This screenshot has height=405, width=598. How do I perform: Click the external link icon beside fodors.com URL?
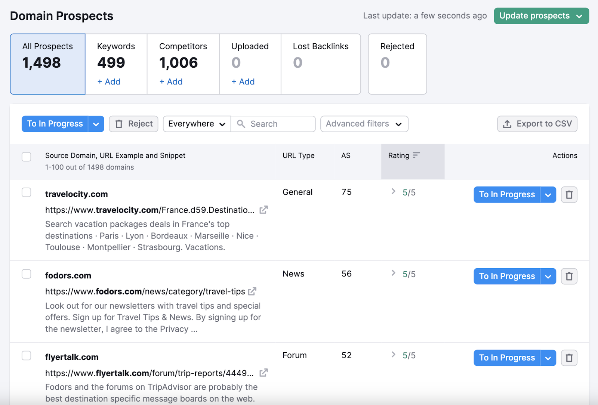click(x=253, y=291)
